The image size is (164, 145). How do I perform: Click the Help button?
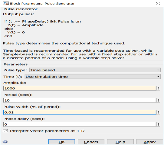tap(120, 142)
